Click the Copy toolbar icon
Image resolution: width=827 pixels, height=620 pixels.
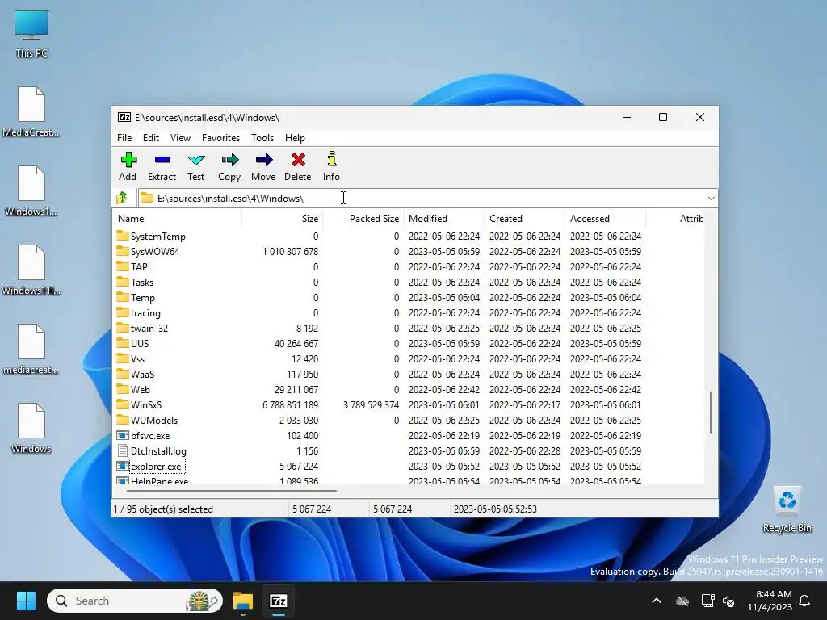pos(229,160)
